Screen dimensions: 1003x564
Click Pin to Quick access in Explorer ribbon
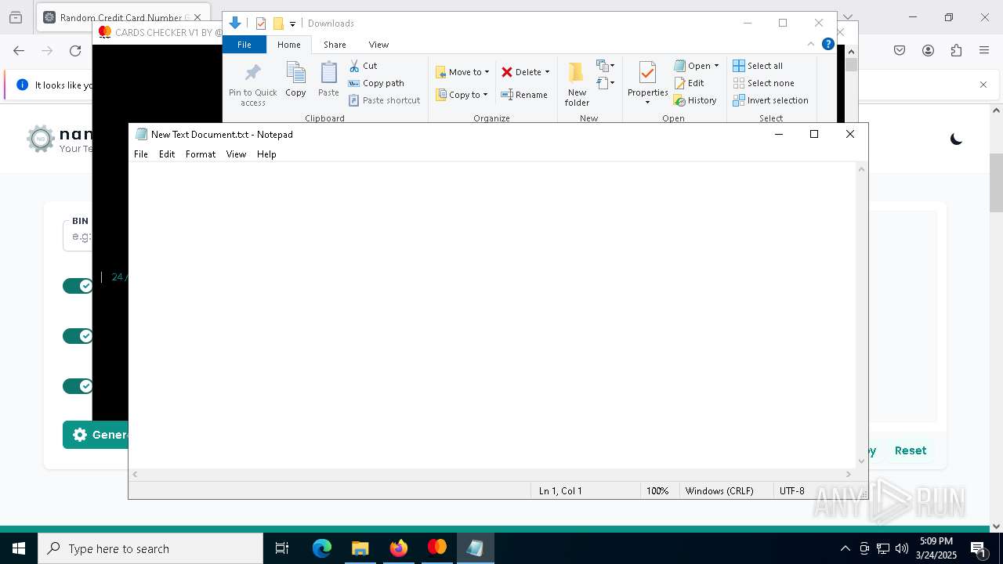pyautogui.click(x=252, y=85)
